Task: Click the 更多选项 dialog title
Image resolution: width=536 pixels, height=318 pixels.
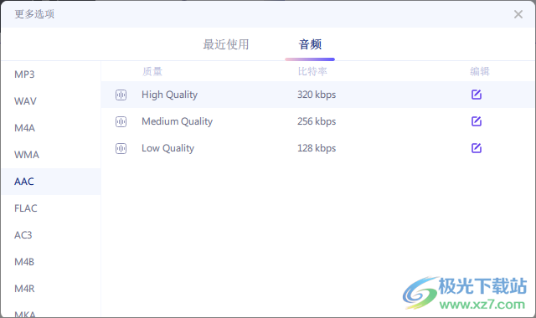Action: point(34,14)
